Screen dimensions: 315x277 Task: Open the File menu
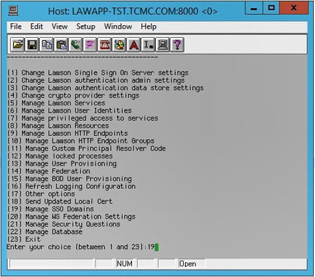16,27
